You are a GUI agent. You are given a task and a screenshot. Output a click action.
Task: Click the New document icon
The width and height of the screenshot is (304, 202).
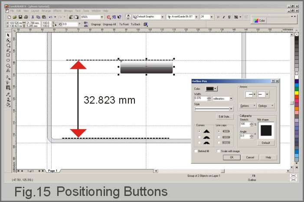(x=9, y=17)
